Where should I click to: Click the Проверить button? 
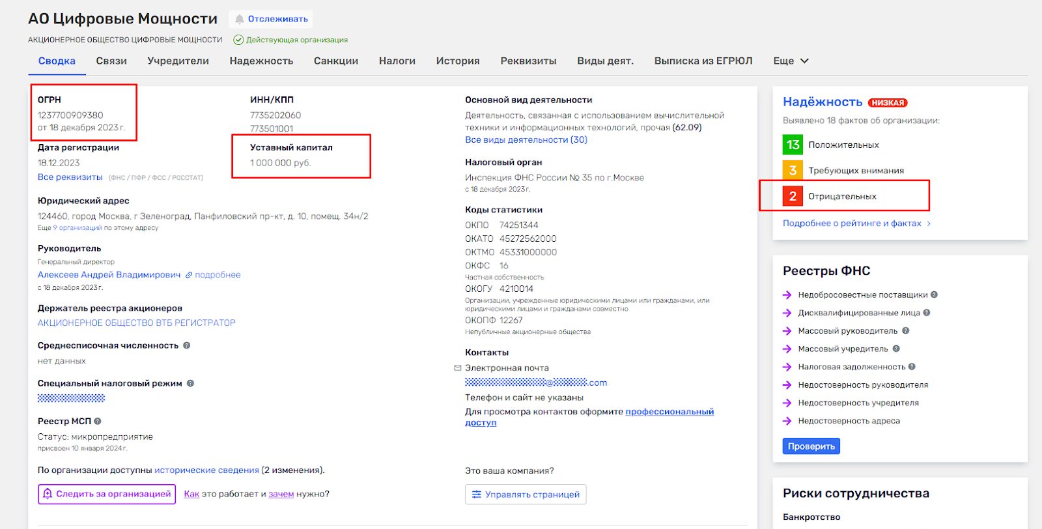(811, 446)
